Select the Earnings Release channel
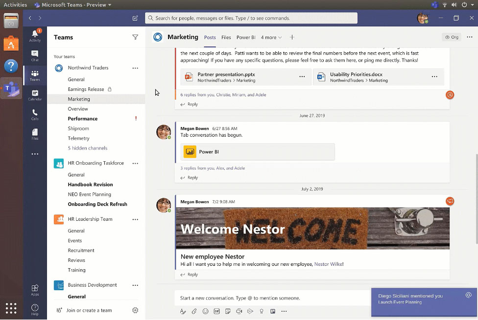 (86, 89)
